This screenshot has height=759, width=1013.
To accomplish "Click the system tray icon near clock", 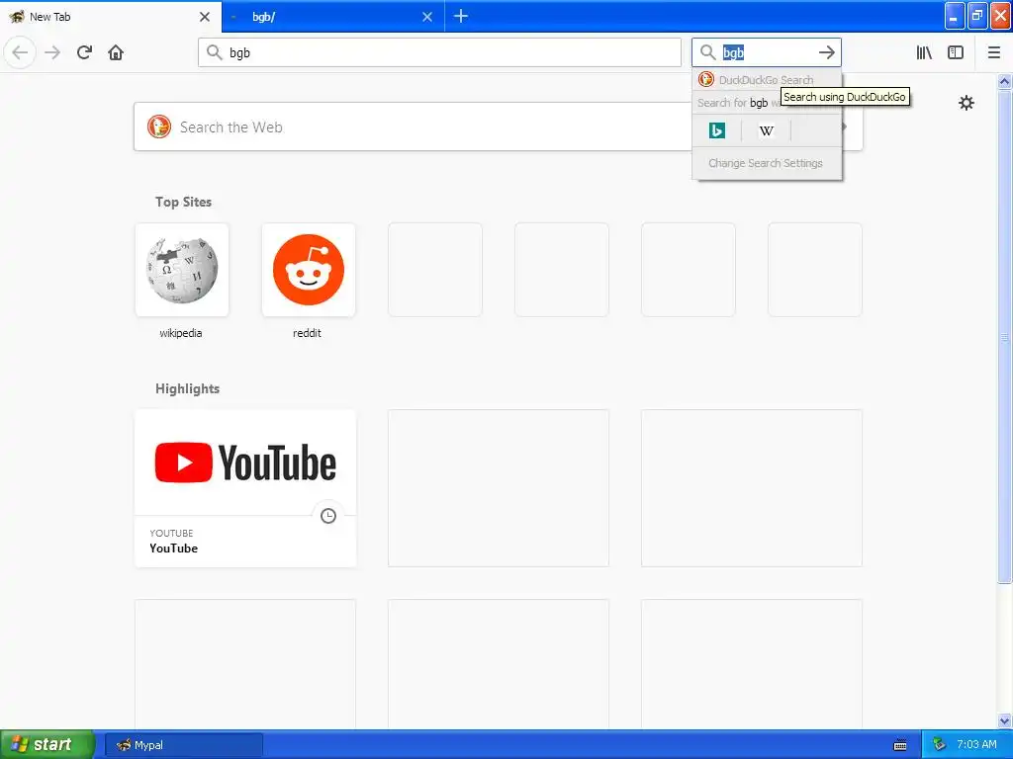I will tap(940, 745).
